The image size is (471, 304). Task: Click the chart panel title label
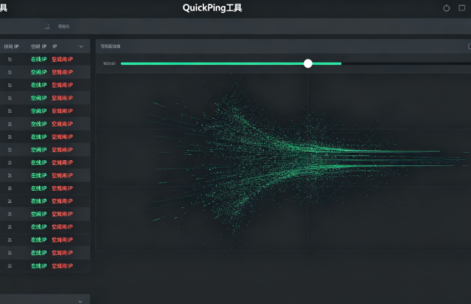click(x=110, y=46)
